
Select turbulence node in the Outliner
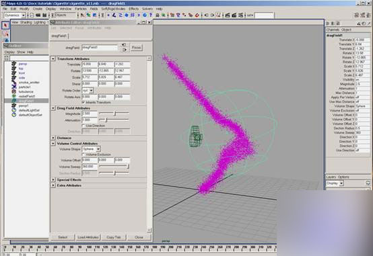point(26,91)
